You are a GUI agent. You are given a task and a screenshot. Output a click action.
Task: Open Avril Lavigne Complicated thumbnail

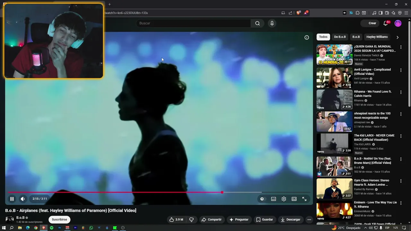(x=334, y=78)
